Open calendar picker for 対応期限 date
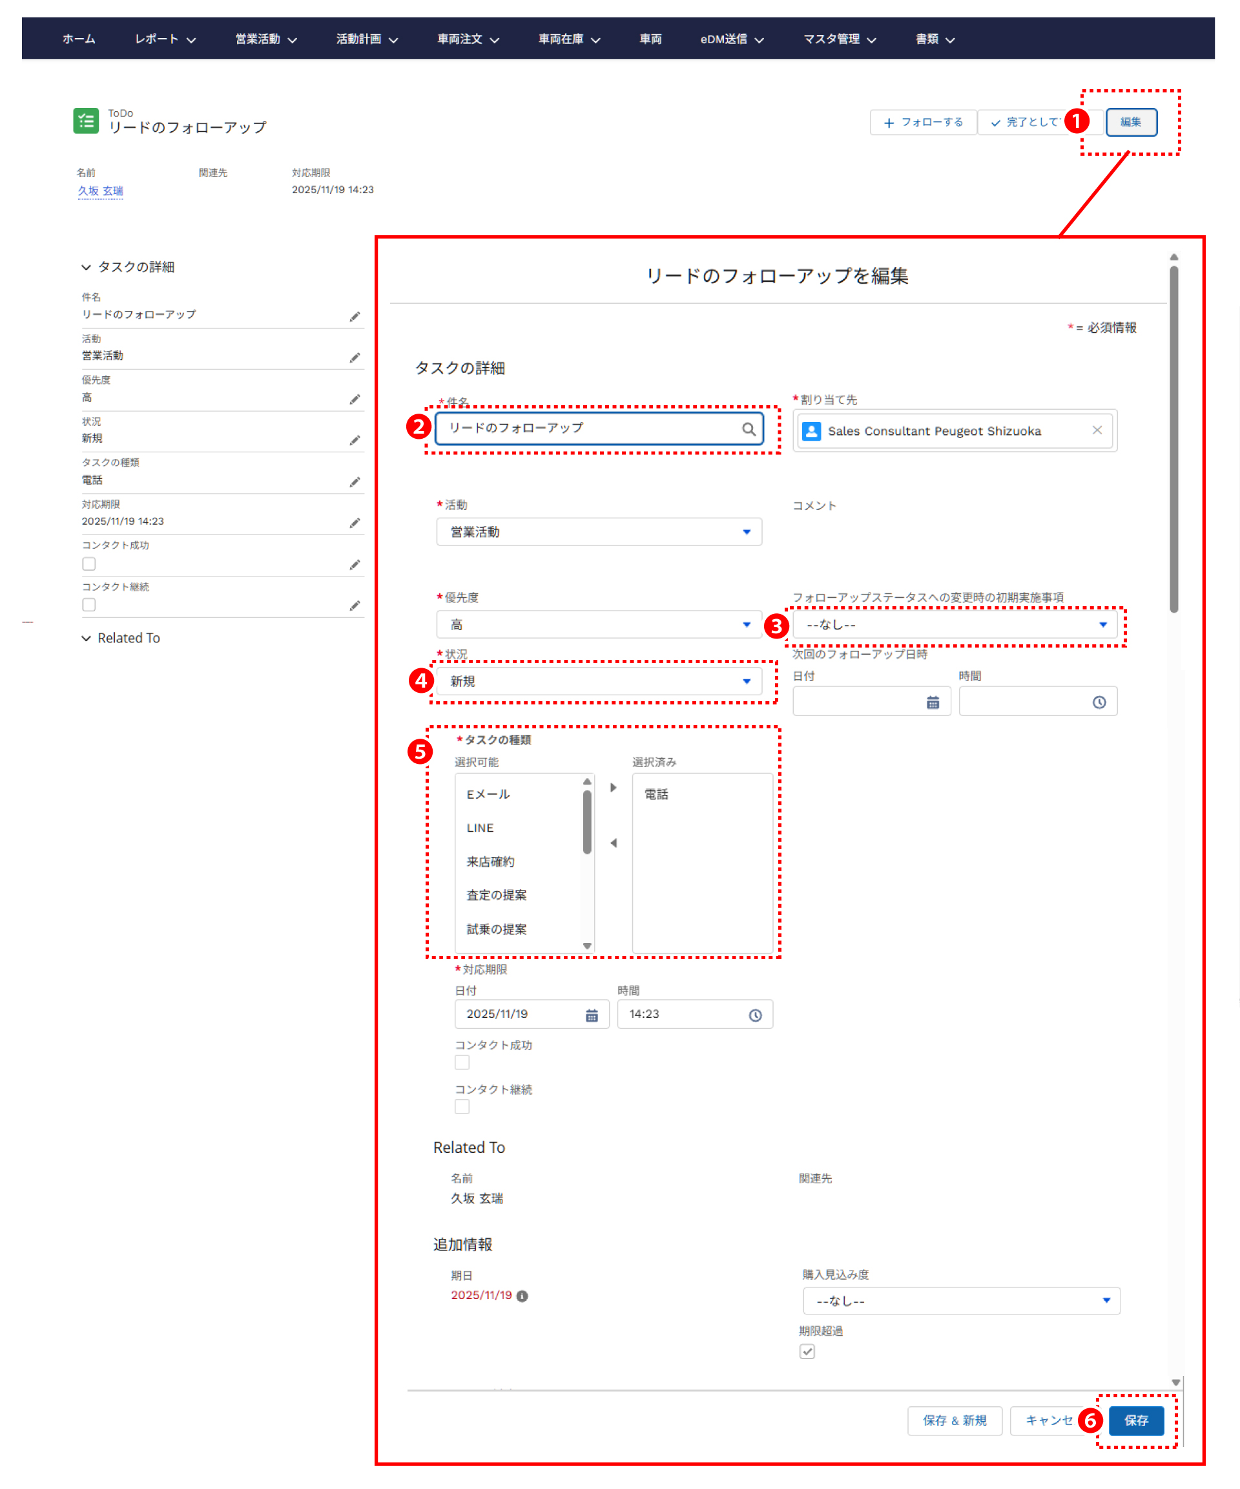The width and height of the screenshot is (1240, 1489). 592,1016
